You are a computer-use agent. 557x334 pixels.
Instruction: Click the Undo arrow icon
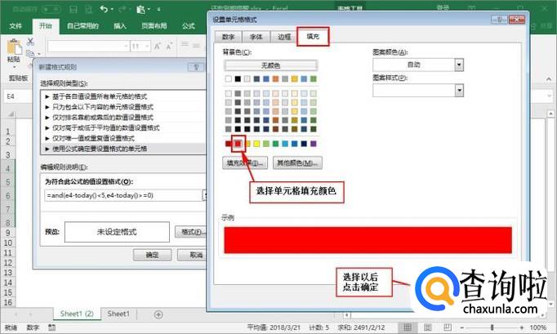click(104, 9)
